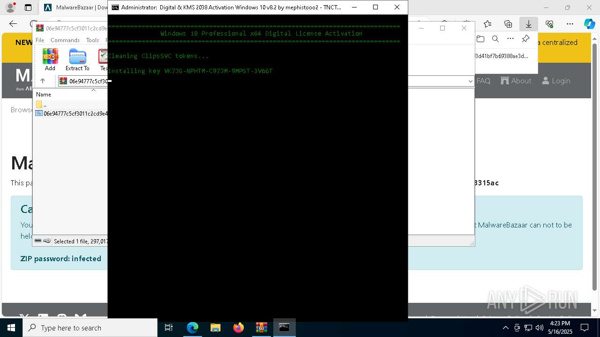Maximize the KMS activation console window
The image size is (600, 337).
coord(375,7)
